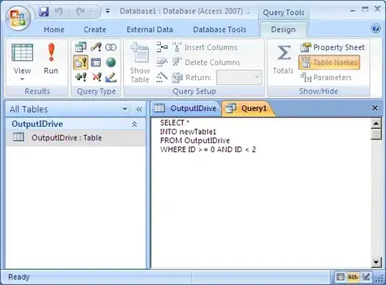Viewport: 386px width, 285px height.
Task: Collapse the OutputIDrive group
Action: click(x=134, y=124)
